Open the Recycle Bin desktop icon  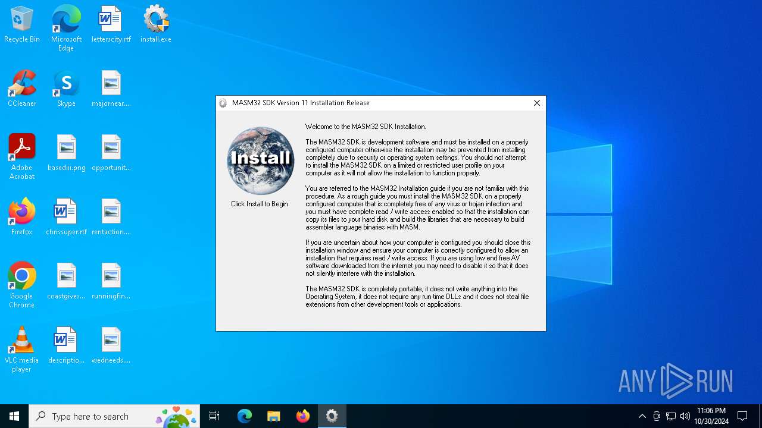22,24
